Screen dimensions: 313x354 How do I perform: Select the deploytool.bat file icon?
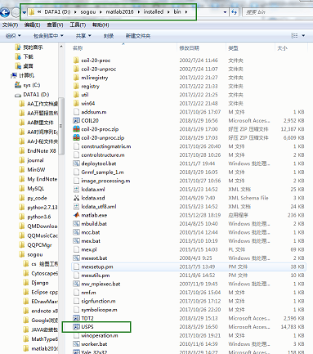(76, 164)
